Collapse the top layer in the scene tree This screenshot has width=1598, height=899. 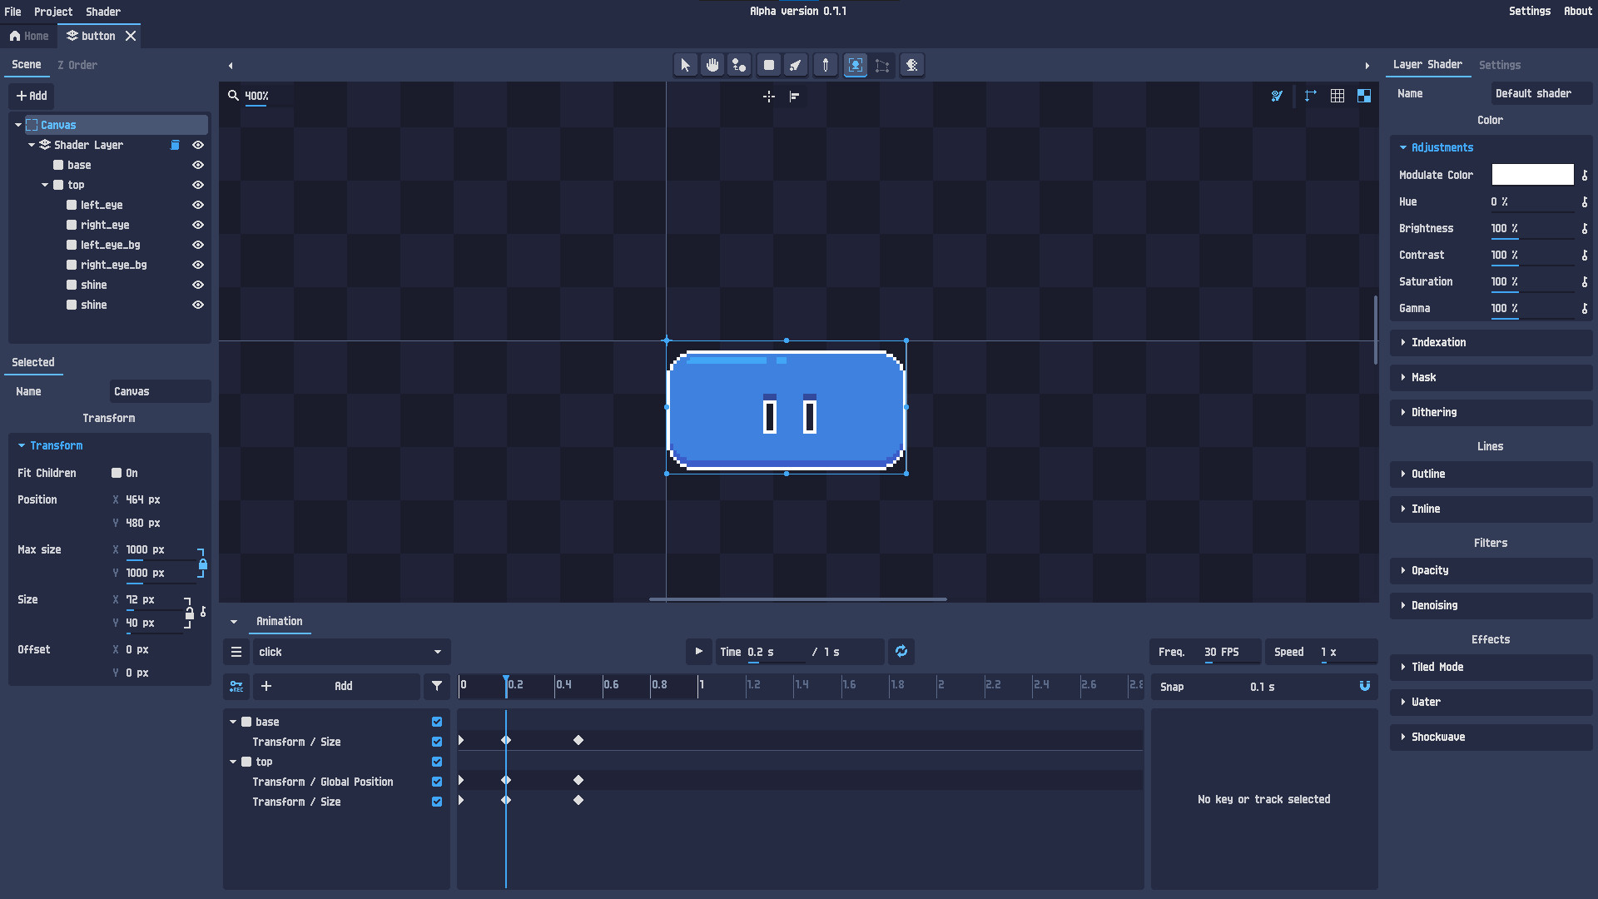click(45, 185)
